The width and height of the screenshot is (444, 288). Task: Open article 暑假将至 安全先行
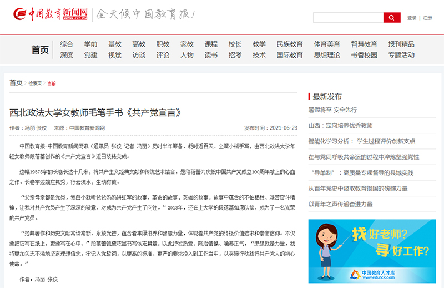coord(332,110)
